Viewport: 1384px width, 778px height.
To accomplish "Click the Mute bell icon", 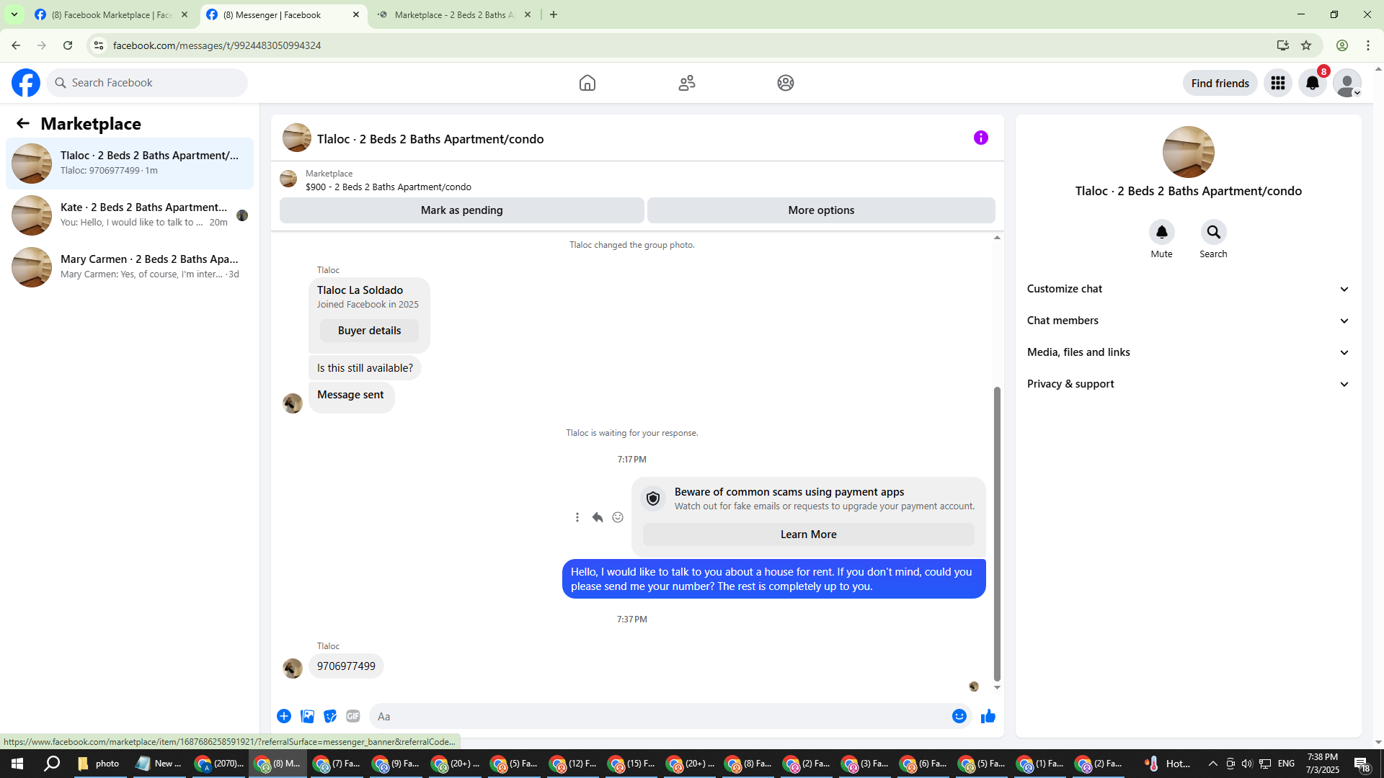I will [x=1161, y=232].
